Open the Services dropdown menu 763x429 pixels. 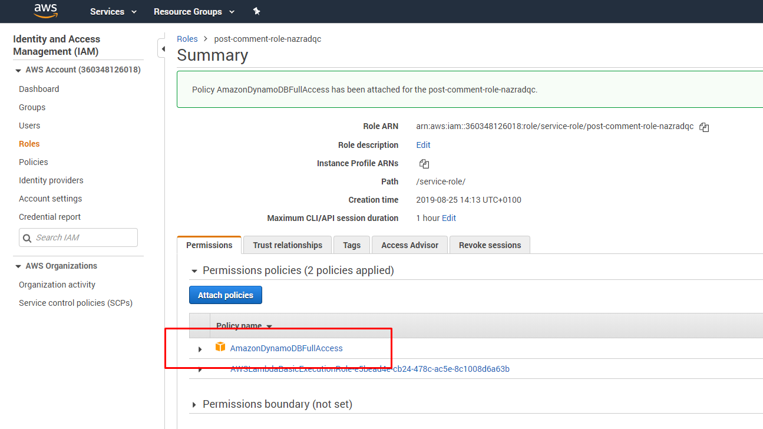(113, 11)
